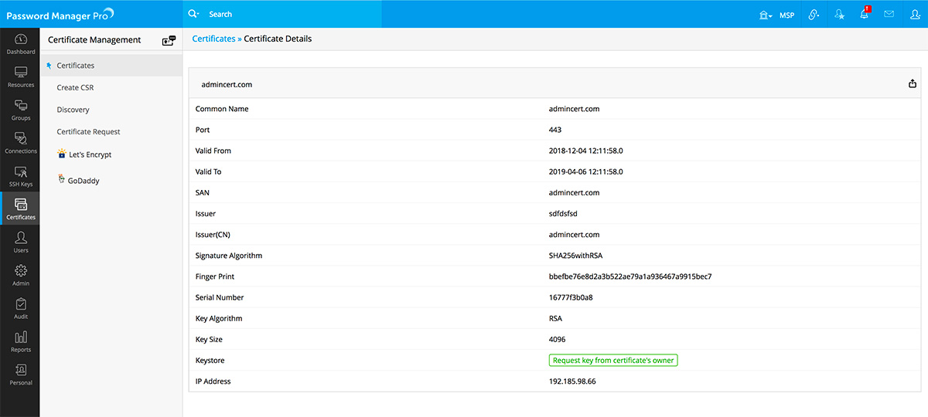Screen dimensions: 928x417
Task: Click the favorite user star icon
Action: pyautogui.click(x=840, y=14)
